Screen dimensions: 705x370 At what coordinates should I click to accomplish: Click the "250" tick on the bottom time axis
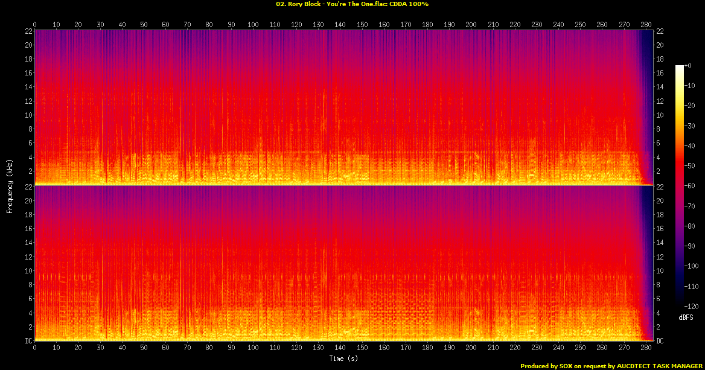(x=581, y=347)
